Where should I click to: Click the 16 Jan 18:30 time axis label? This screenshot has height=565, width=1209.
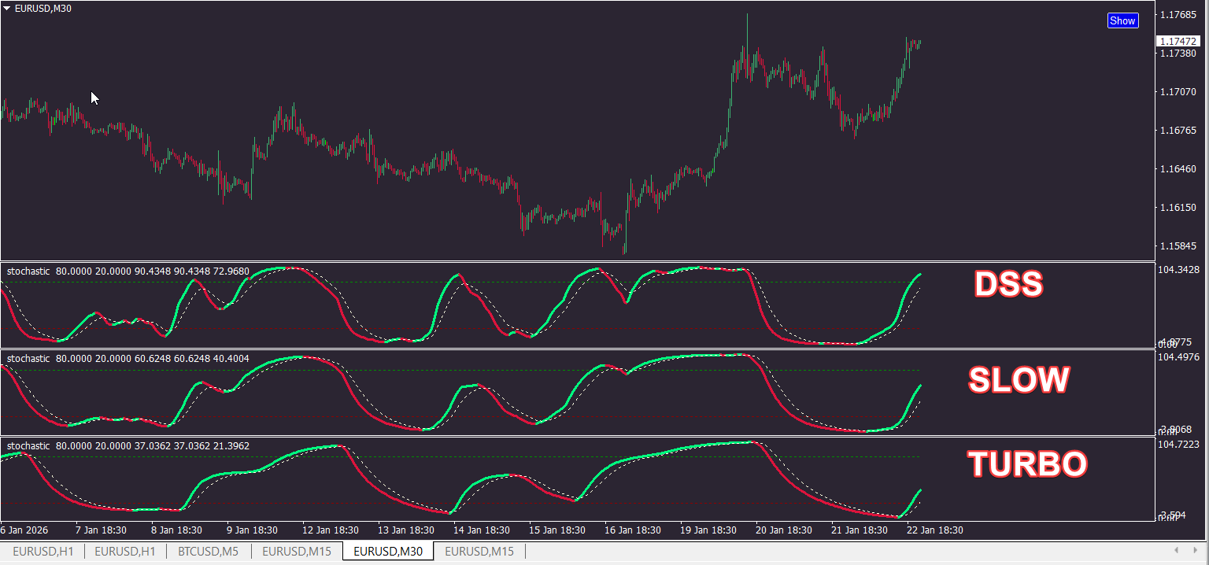point(633,530)
